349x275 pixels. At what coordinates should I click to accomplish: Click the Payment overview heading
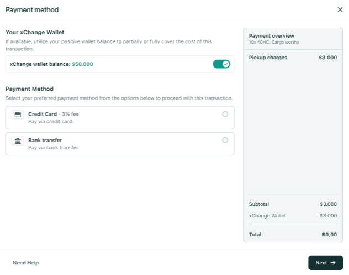click(272, 35)
